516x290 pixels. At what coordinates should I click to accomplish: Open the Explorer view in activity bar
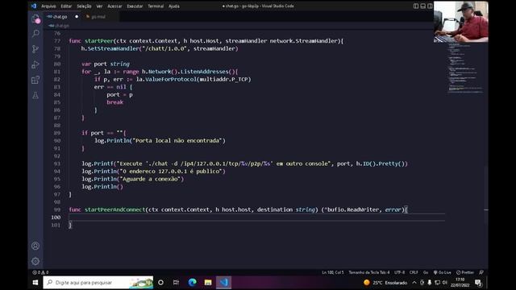point(35,19)
